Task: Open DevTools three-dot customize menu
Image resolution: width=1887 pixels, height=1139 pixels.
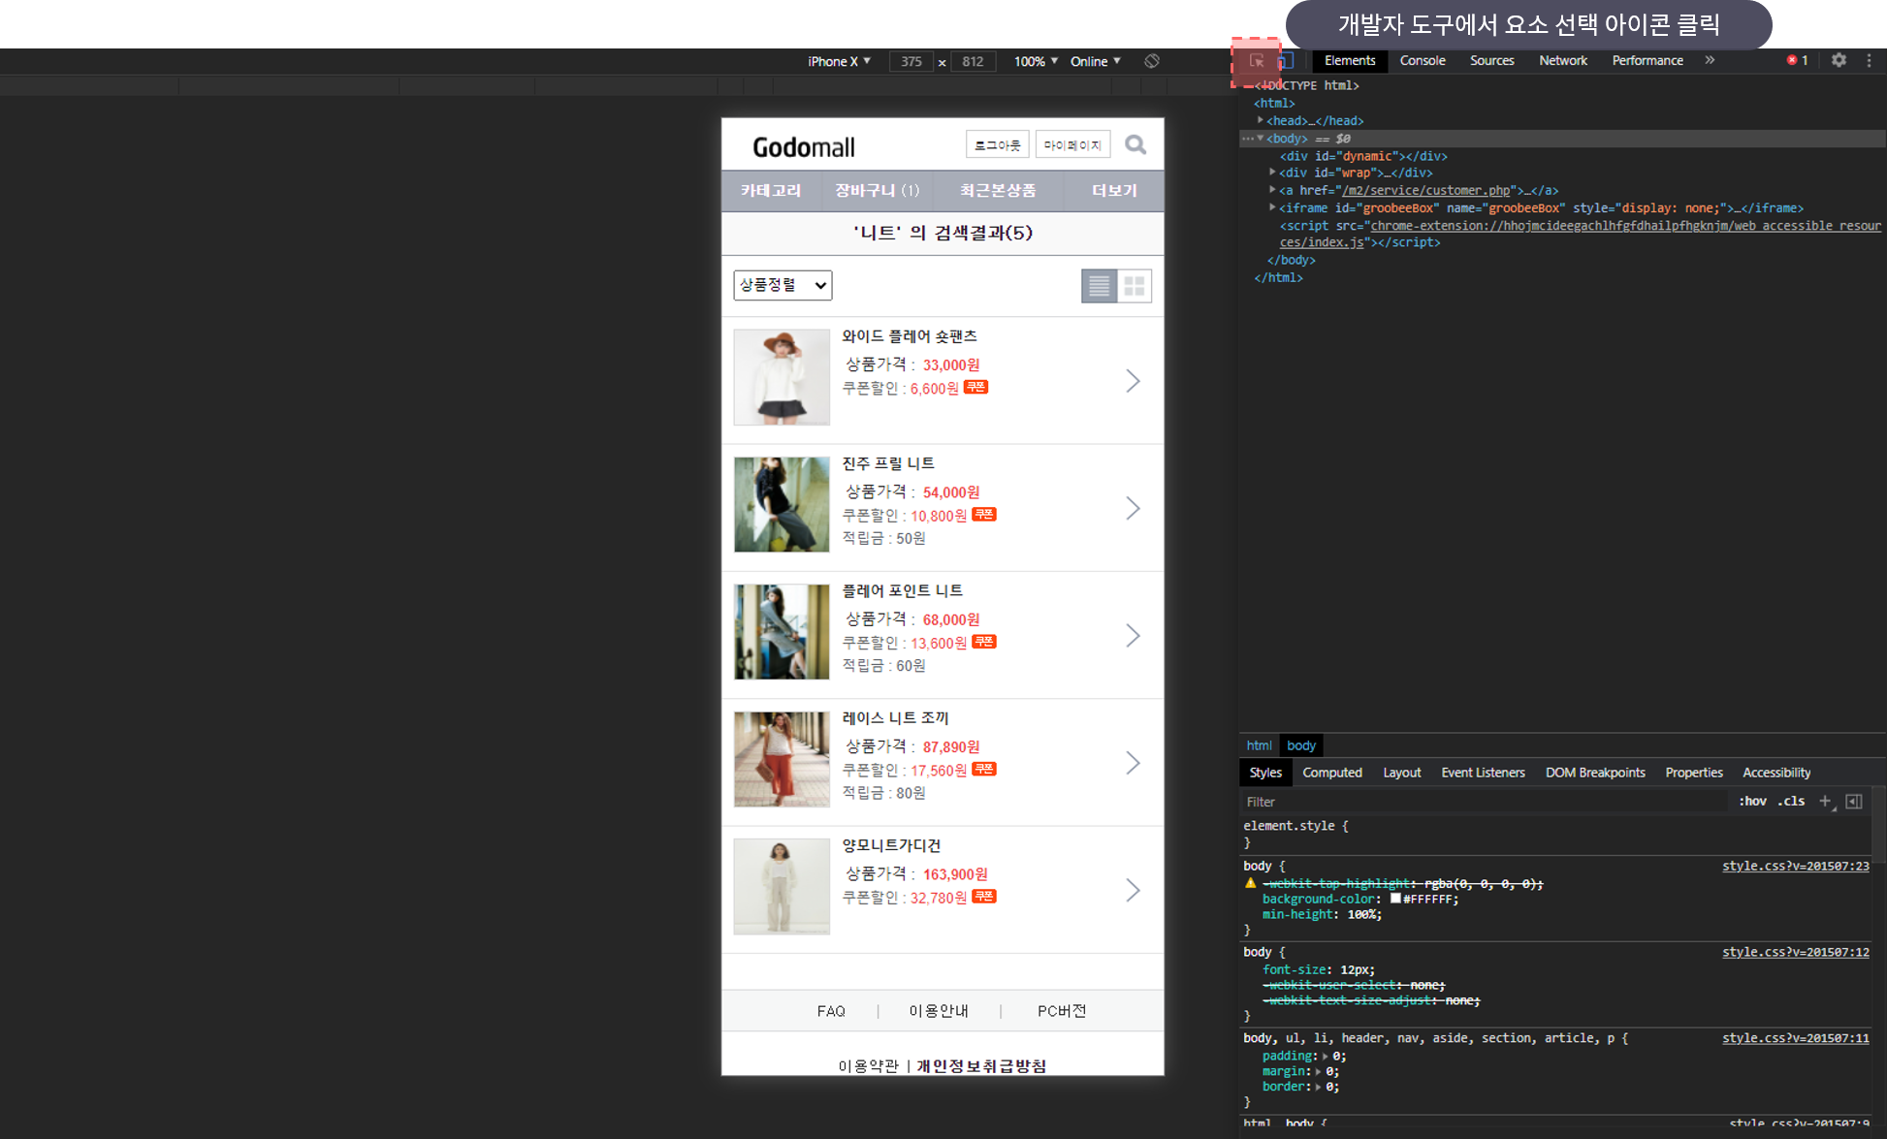Action: (x=1869, y=60)
